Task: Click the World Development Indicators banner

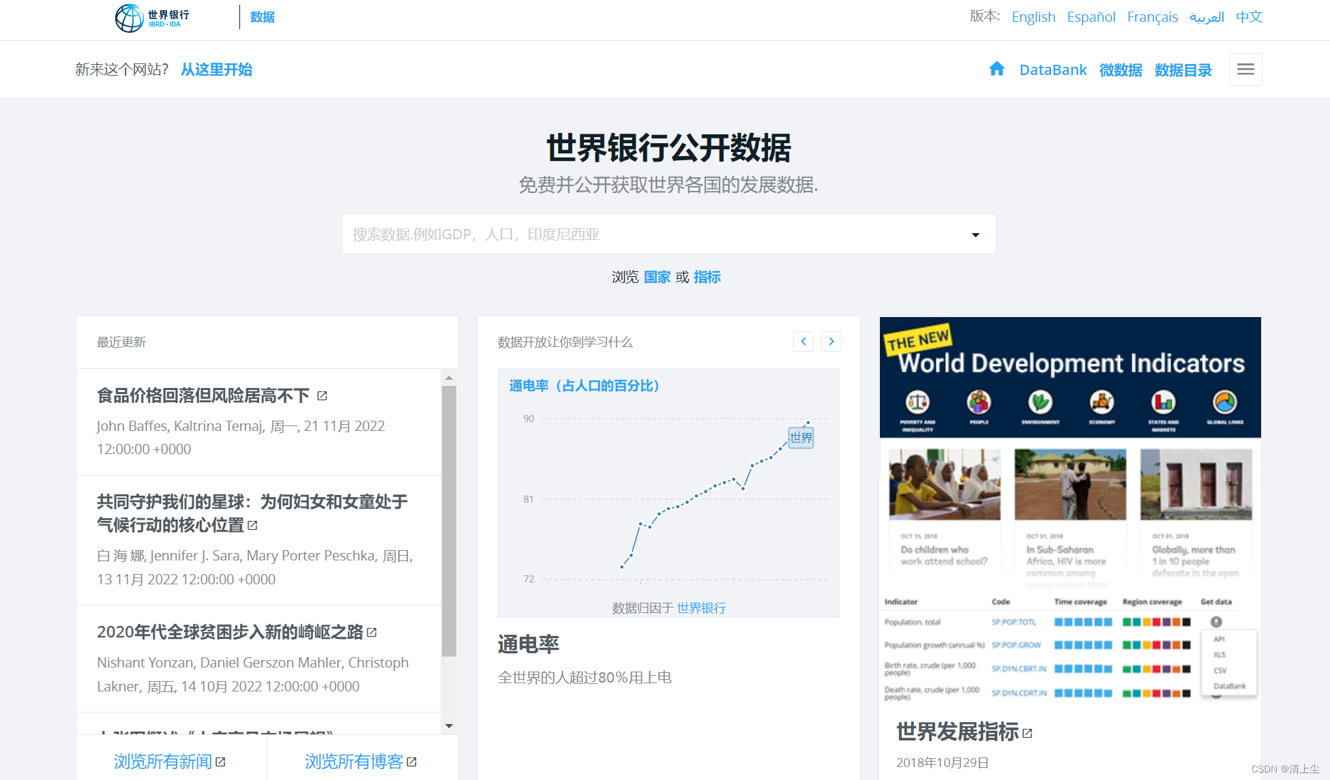Action: (x=1070, y=377)
